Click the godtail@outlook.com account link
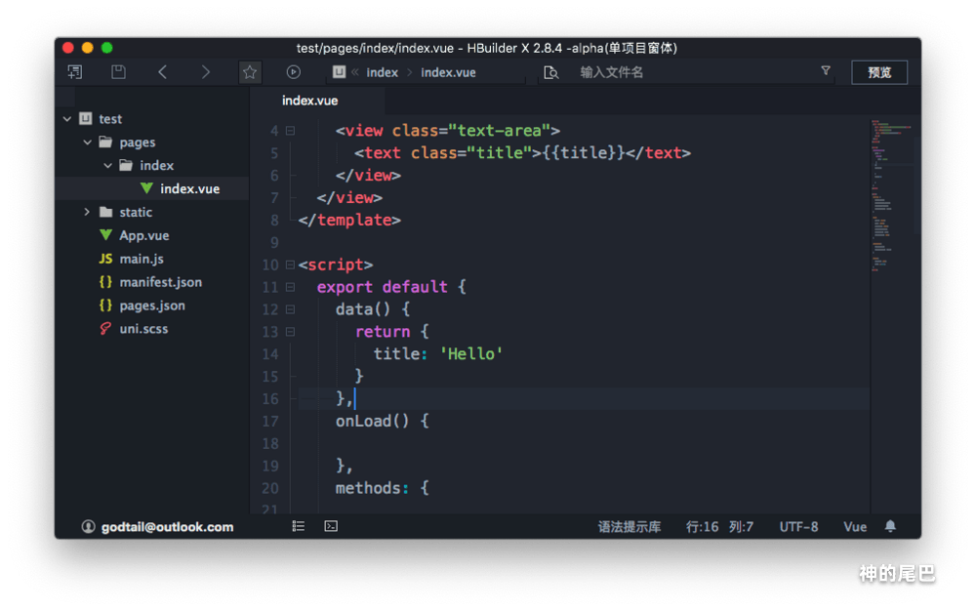The height and width of the screenshot is (611, 976). coord(167,527)
